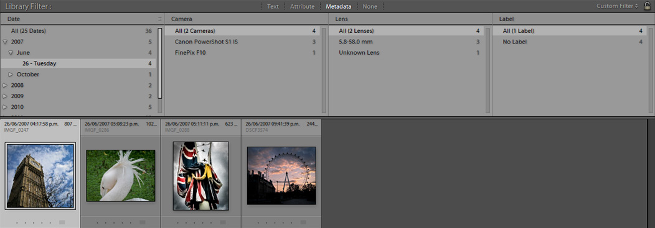The height and width of the screenshot is (228, 655).
Task: Select the Union Jack flag thumbnail
Action: pyautogui.click(x=201, y=176)
